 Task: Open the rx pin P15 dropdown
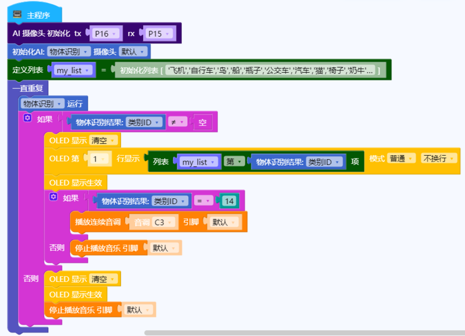point(159,34)
